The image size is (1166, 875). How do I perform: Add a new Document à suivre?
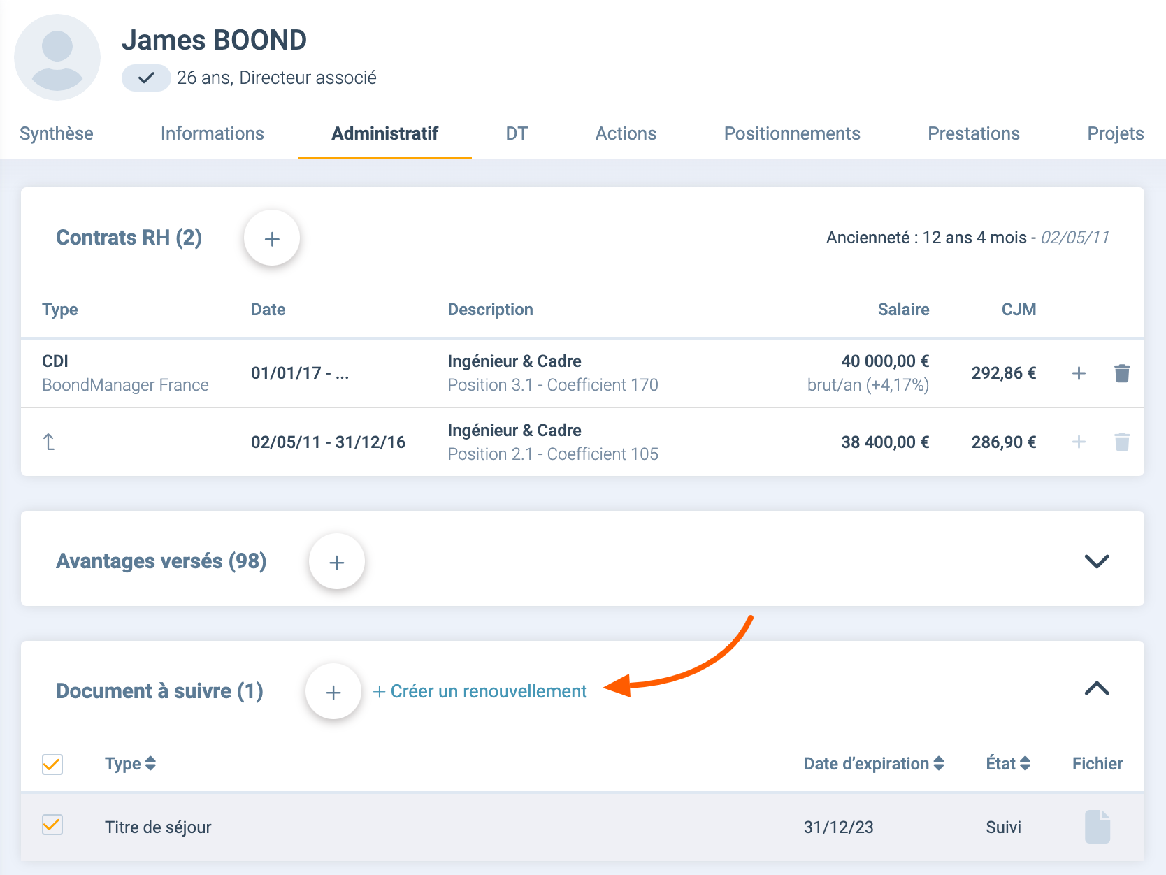pyautogui.click(x=333, y=692)
